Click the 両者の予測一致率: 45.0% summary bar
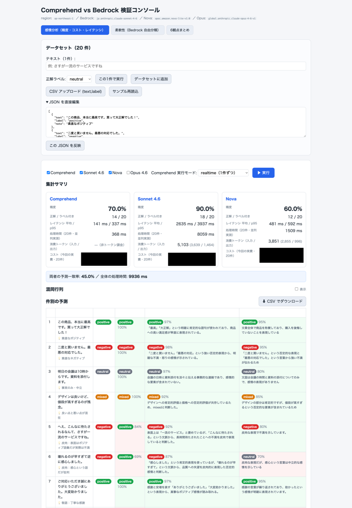This screenshot has height=508, width=352. pos(176,277)
